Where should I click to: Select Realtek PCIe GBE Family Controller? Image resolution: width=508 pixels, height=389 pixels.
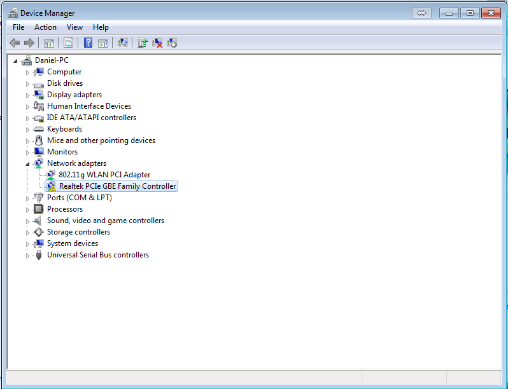pos(117,186)
